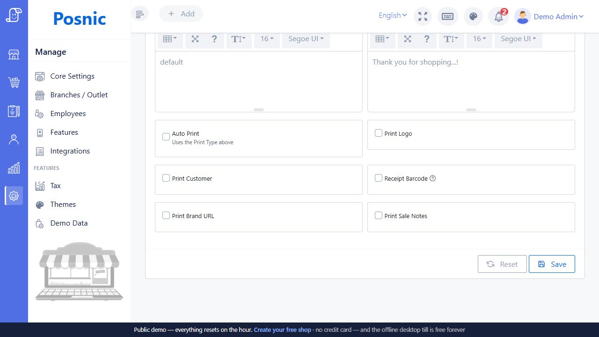Click the Reset button

pyautogui.click(x=502, y=264)
